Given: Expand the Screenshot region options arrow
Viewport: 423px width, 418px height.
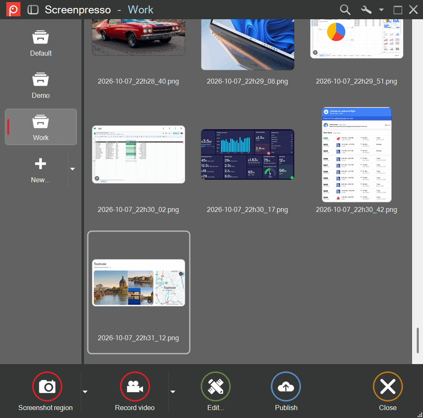Looking at the screenshot, I should (85, 392).
